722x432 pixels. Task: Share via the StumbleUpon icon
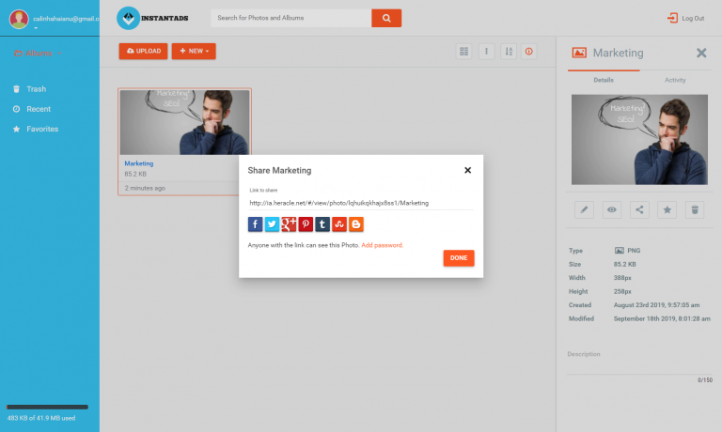pyautogui.click(x=339, y=224)
